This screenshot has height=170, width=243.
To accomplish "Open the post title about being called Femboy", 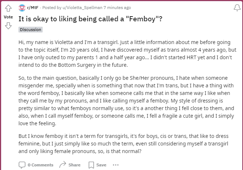I will coord(90,19).
